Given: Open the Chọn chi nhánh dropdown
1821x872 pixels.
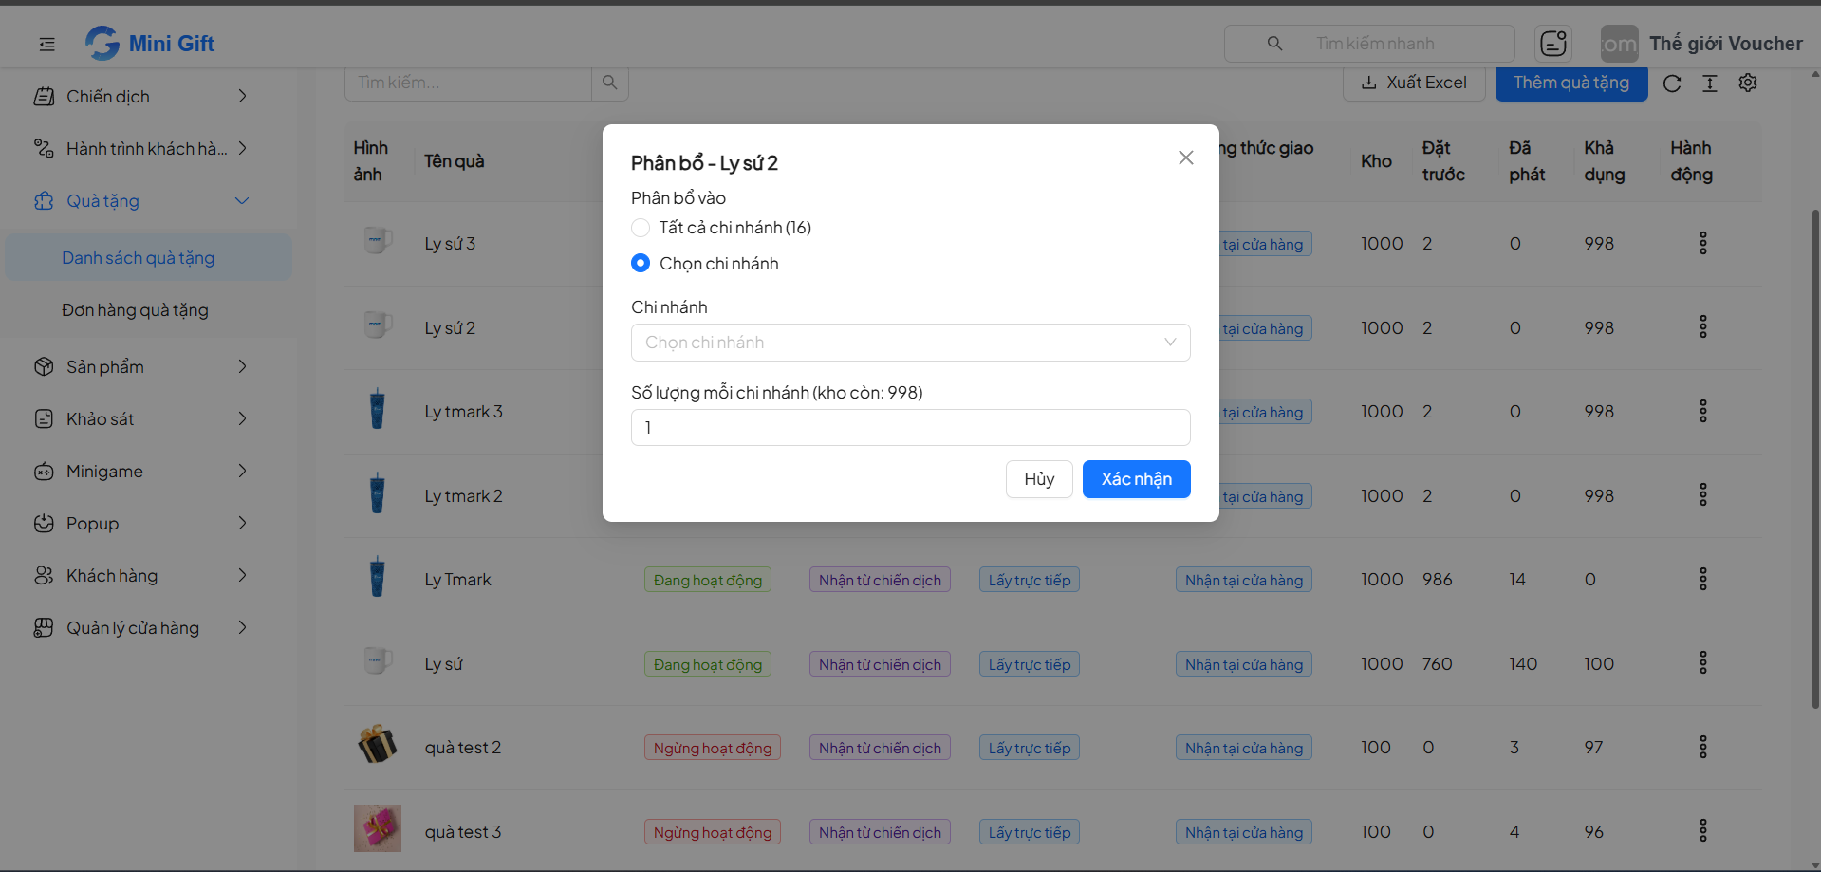Looking at the screenshot, I should tap(910, 343).
